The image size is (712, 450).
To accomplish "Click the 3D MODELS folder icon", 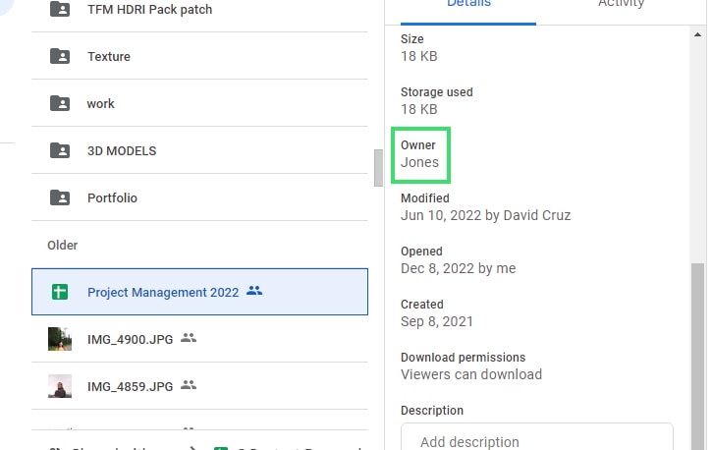I will pyautogui.click(x=60, y=150).
